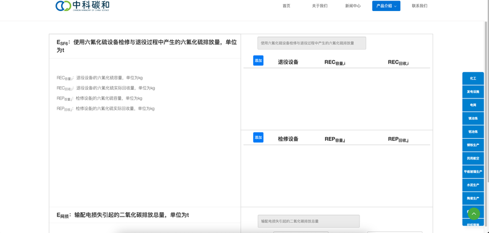Viewport: 489px width, 233px height.
Task: Open the 新闻中心 menu item
Action: tap(353, 6)
